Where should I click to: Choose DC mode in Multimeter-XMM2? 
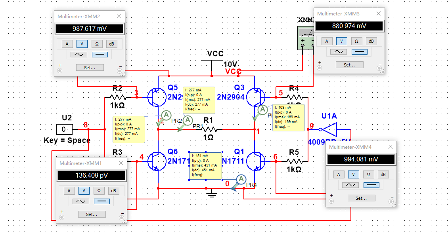[100, 55]
